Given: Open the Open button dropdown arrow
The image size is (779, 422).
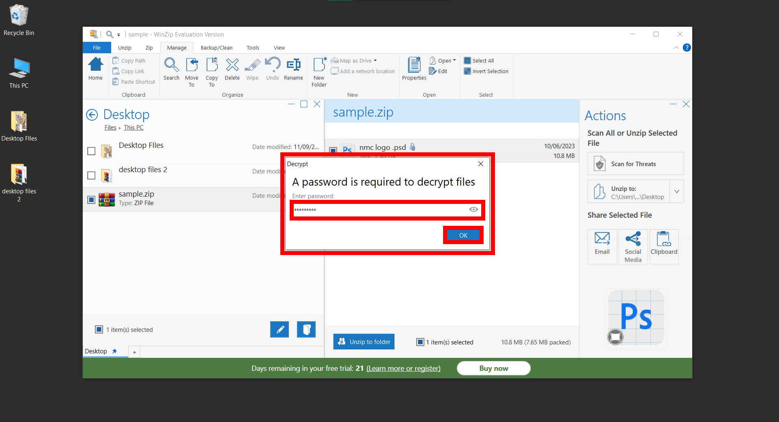Looking at the screenshot, I should pyautogui.click(x=454, y=60).
